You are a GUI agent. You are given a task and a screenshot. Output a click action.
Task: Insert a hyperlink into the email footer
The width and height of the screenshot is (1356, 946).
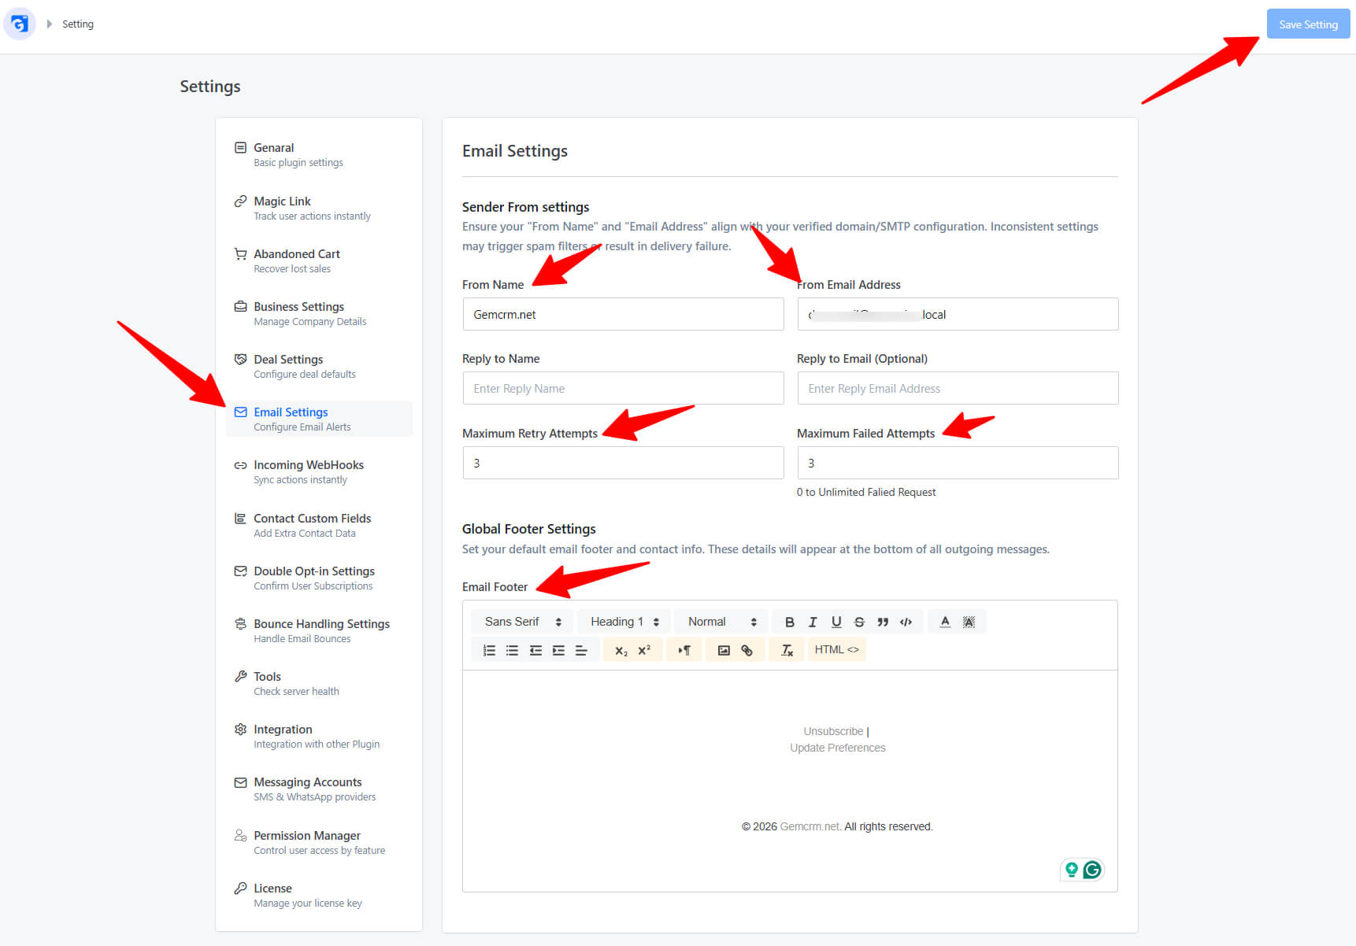pyautogui.click(x=747, y=650)
